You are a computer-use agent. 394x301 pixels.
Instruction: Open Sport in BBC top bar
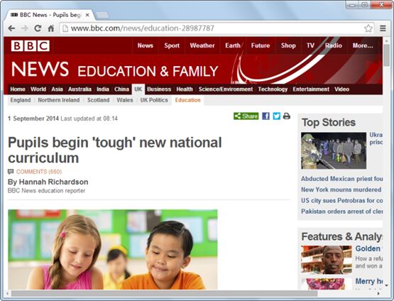click(172, 45)
